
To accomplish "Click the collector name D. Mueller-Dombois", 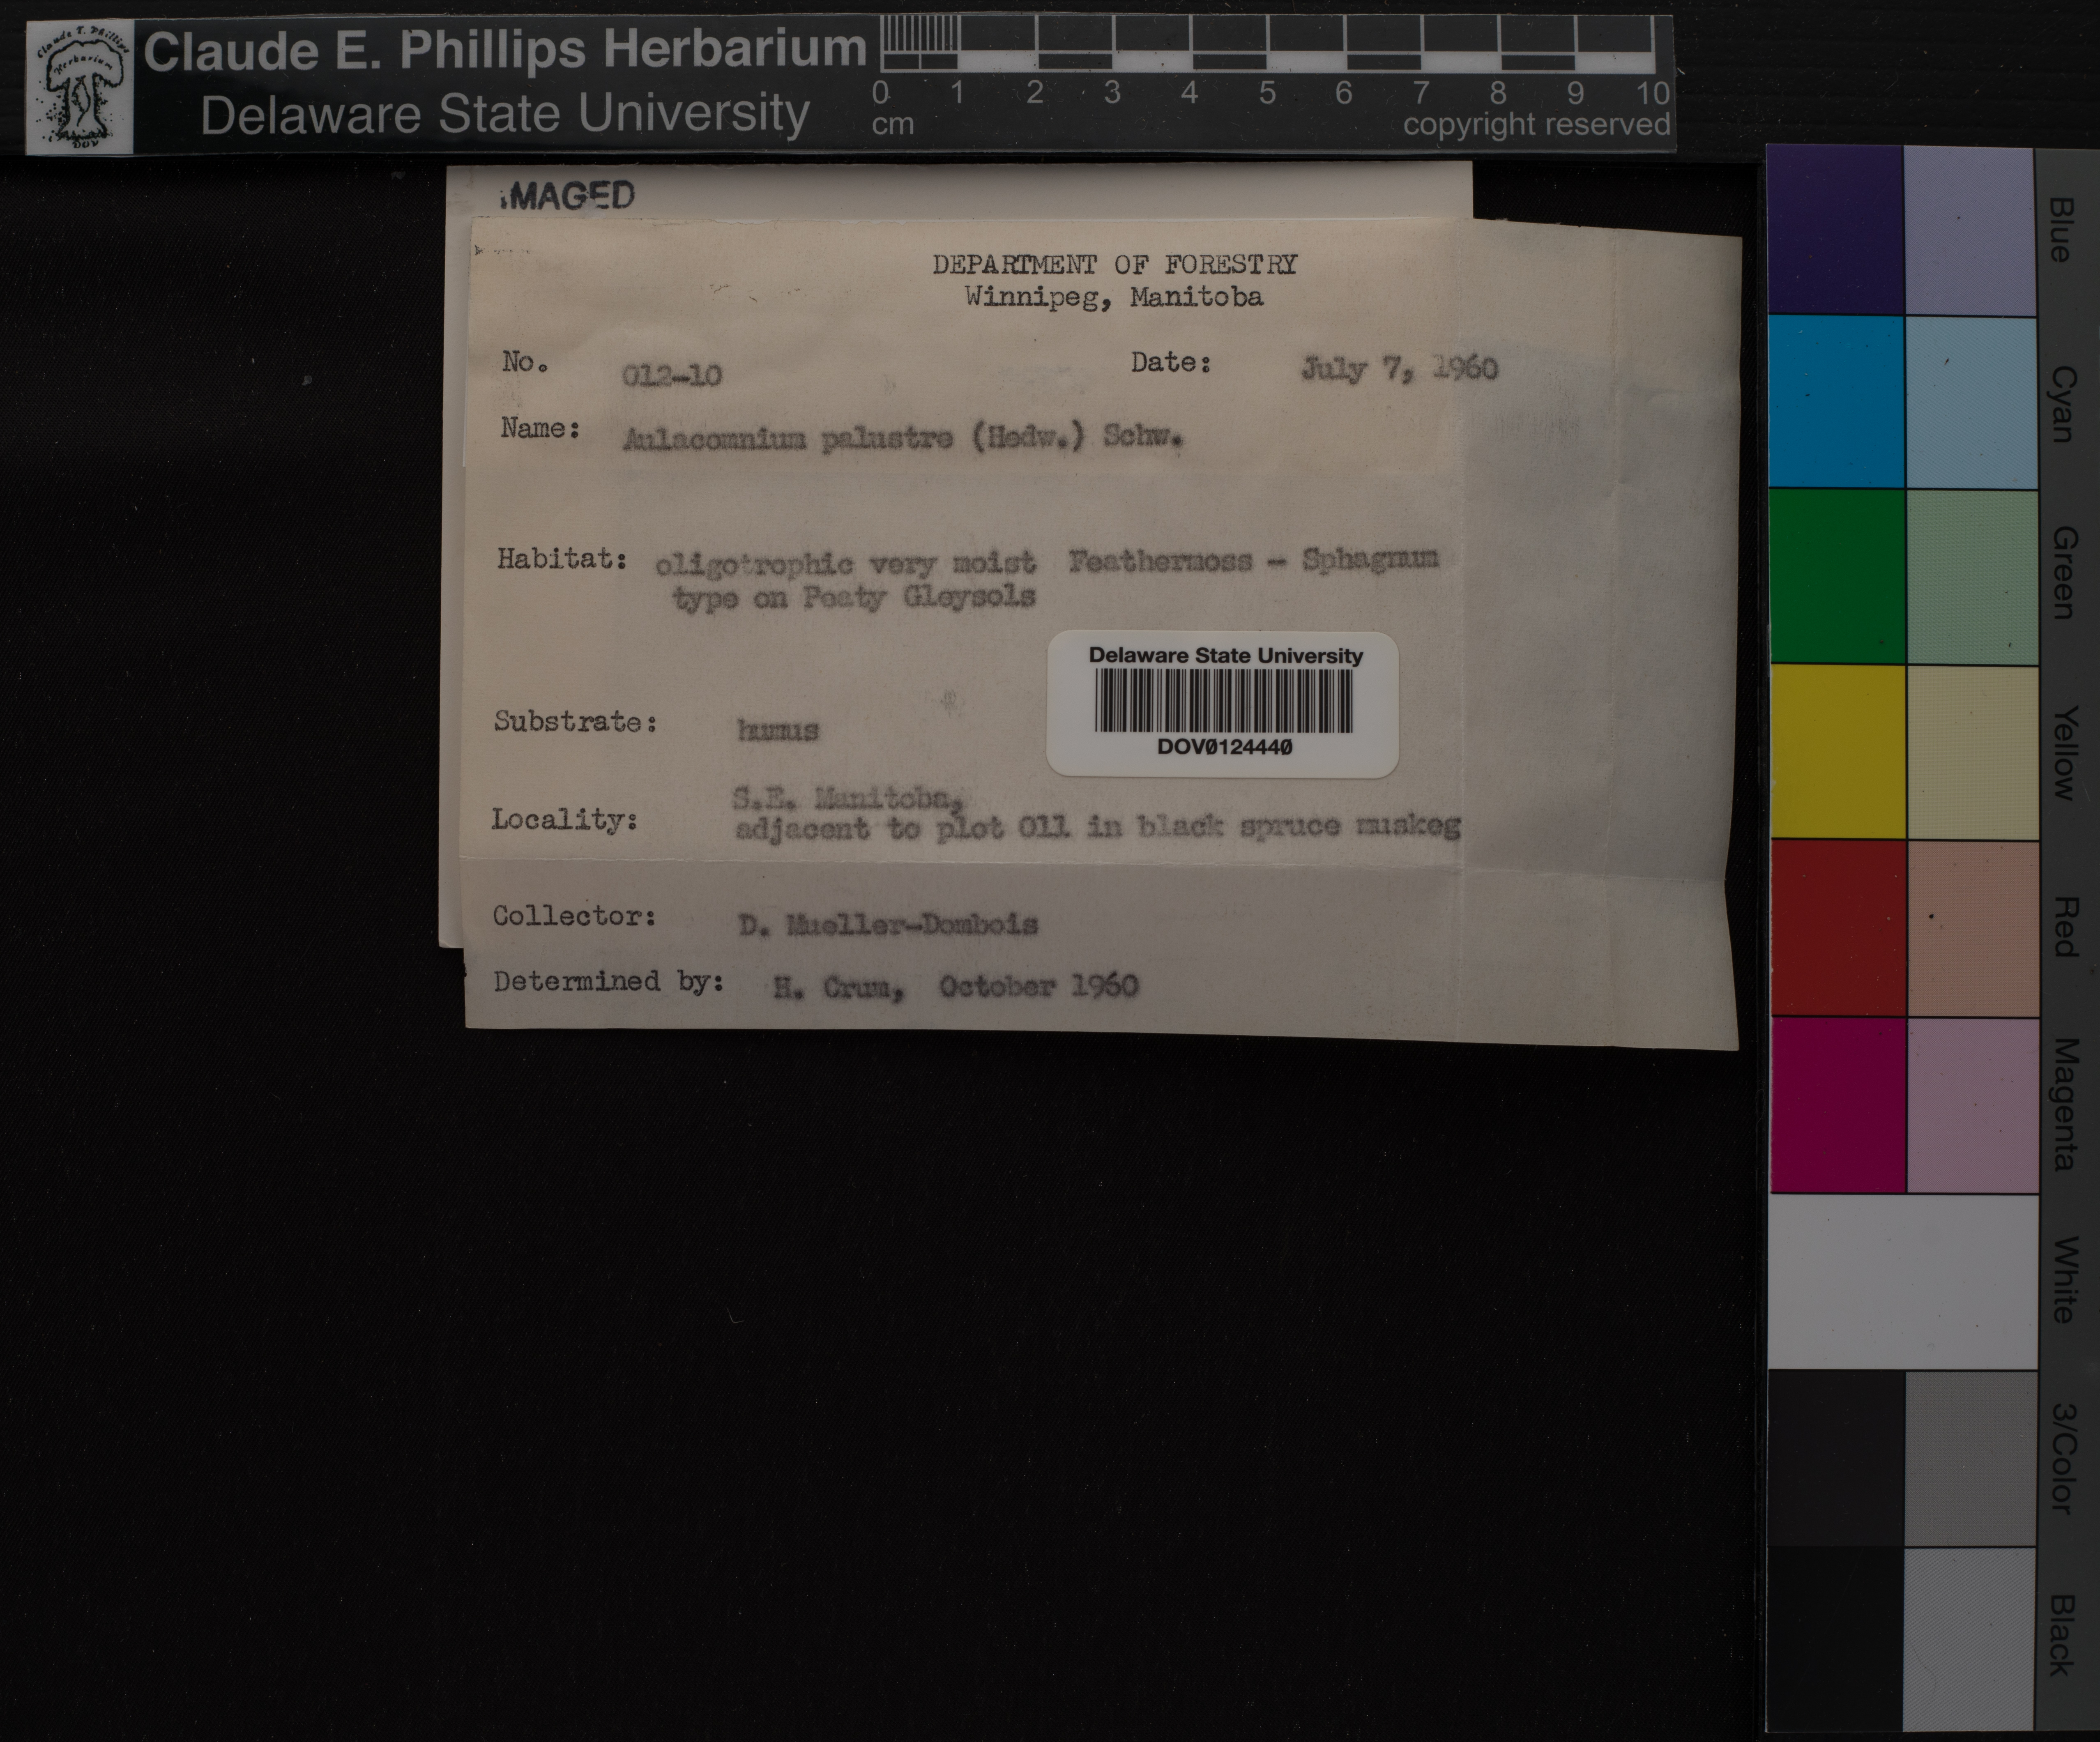I will click(888, 925).
